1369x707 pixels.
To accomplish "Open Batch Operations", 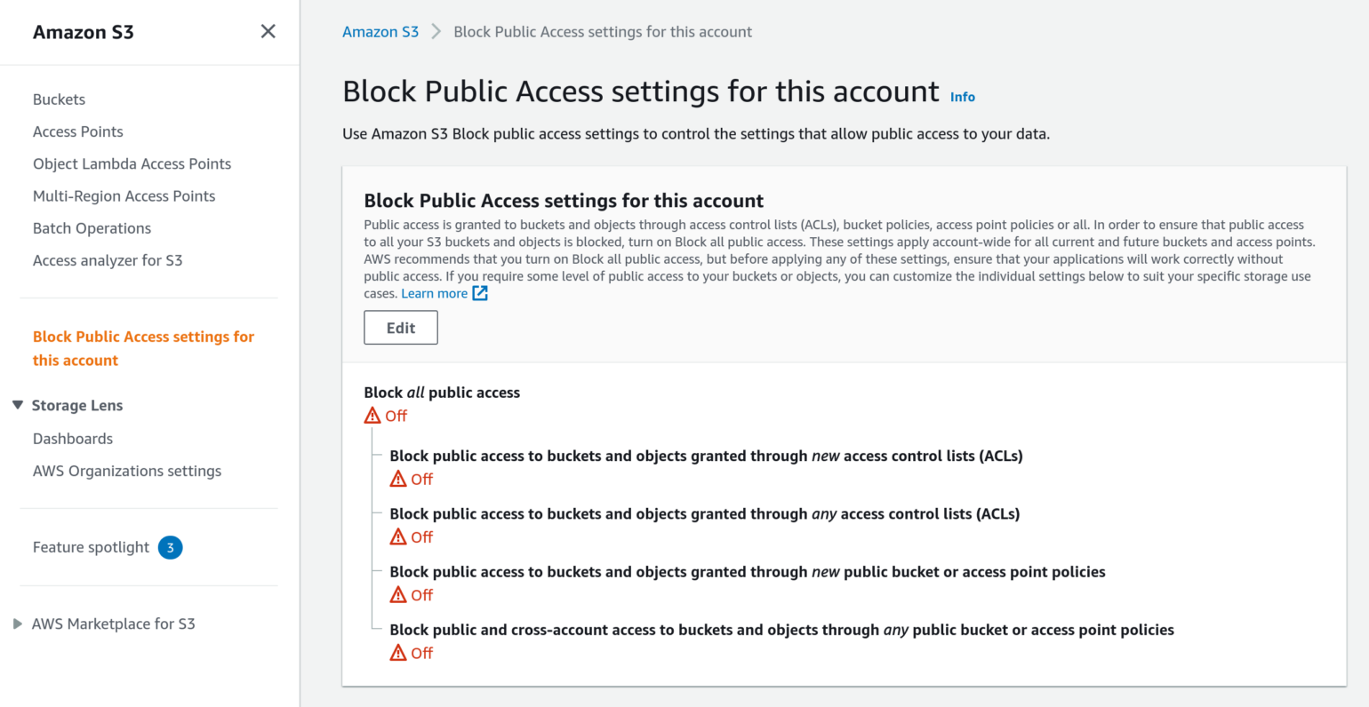I will [92, 228].
